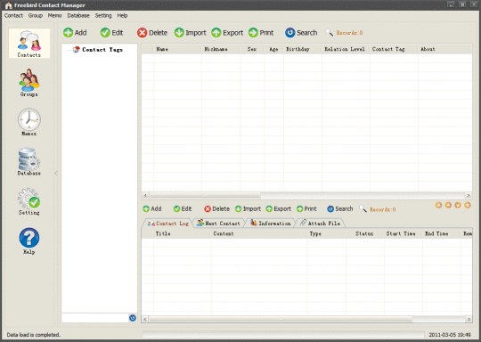The width and height of the screenshot is (481, 342).
Task: Click the 'Data load is completed.' status text
Action: [34, 335]
